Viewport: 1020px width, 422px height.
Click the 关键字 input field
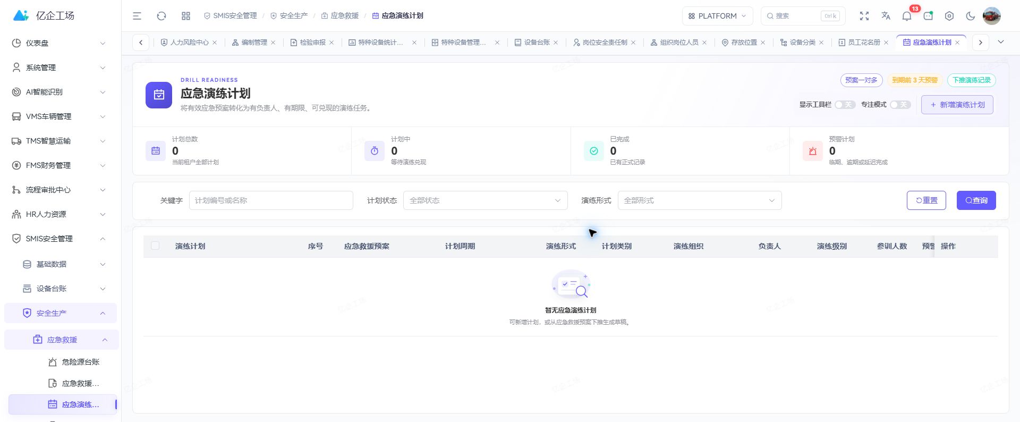click(x=271, y=200)
